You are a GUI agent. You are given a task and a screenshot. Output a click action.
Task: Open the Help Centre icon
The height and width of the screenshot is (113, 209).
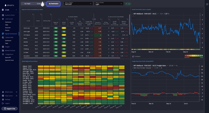(x=3, y=96)
